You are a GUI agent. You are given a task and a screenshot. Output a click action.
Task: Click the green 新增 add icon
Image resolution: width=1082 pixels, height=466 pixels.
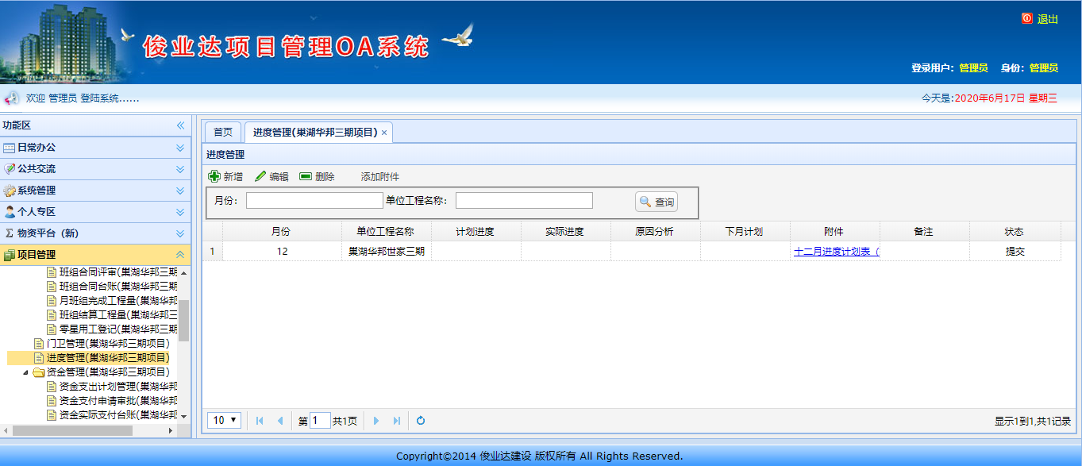(x=214, y=176)
